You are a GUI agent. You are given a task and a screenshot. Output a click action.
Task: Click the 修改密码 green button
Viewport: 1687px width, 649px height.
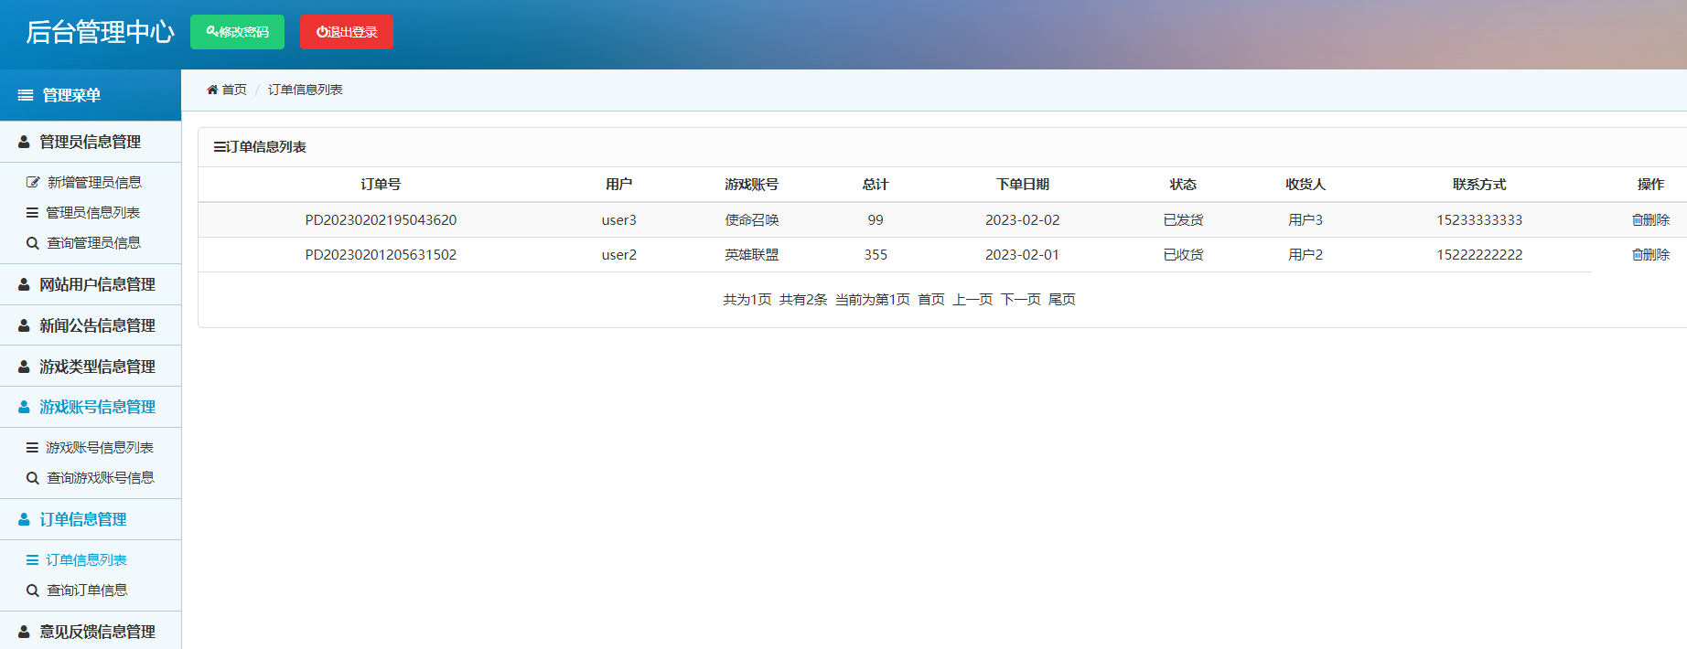pos(237,32)
